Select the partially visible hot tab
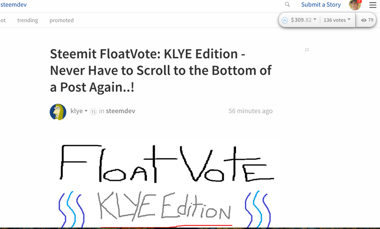This screenshot has height=229, width=380. (3, 20)
